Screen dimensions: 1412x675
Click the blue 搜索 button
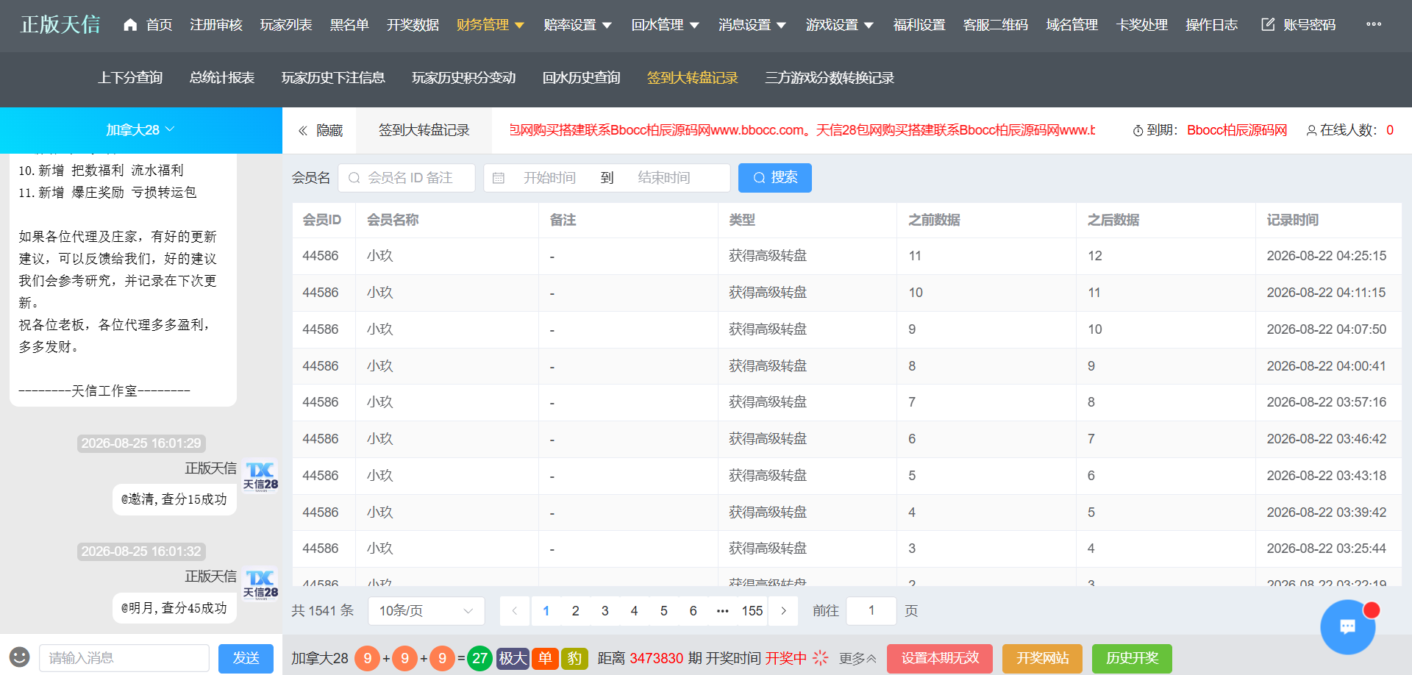(775, 178)
